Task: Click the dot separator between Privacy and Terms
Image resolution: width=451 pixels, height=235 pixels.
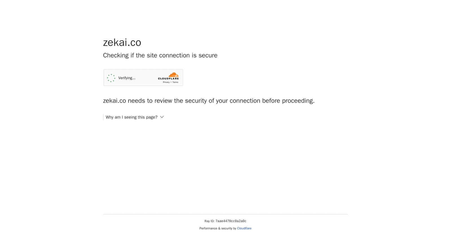Action: click(x=171, y=82)
